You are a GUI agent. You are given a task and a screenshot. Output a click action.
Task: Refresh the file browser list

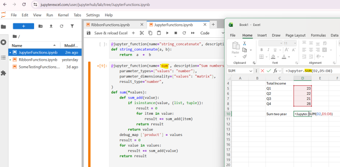coord(61,26)
